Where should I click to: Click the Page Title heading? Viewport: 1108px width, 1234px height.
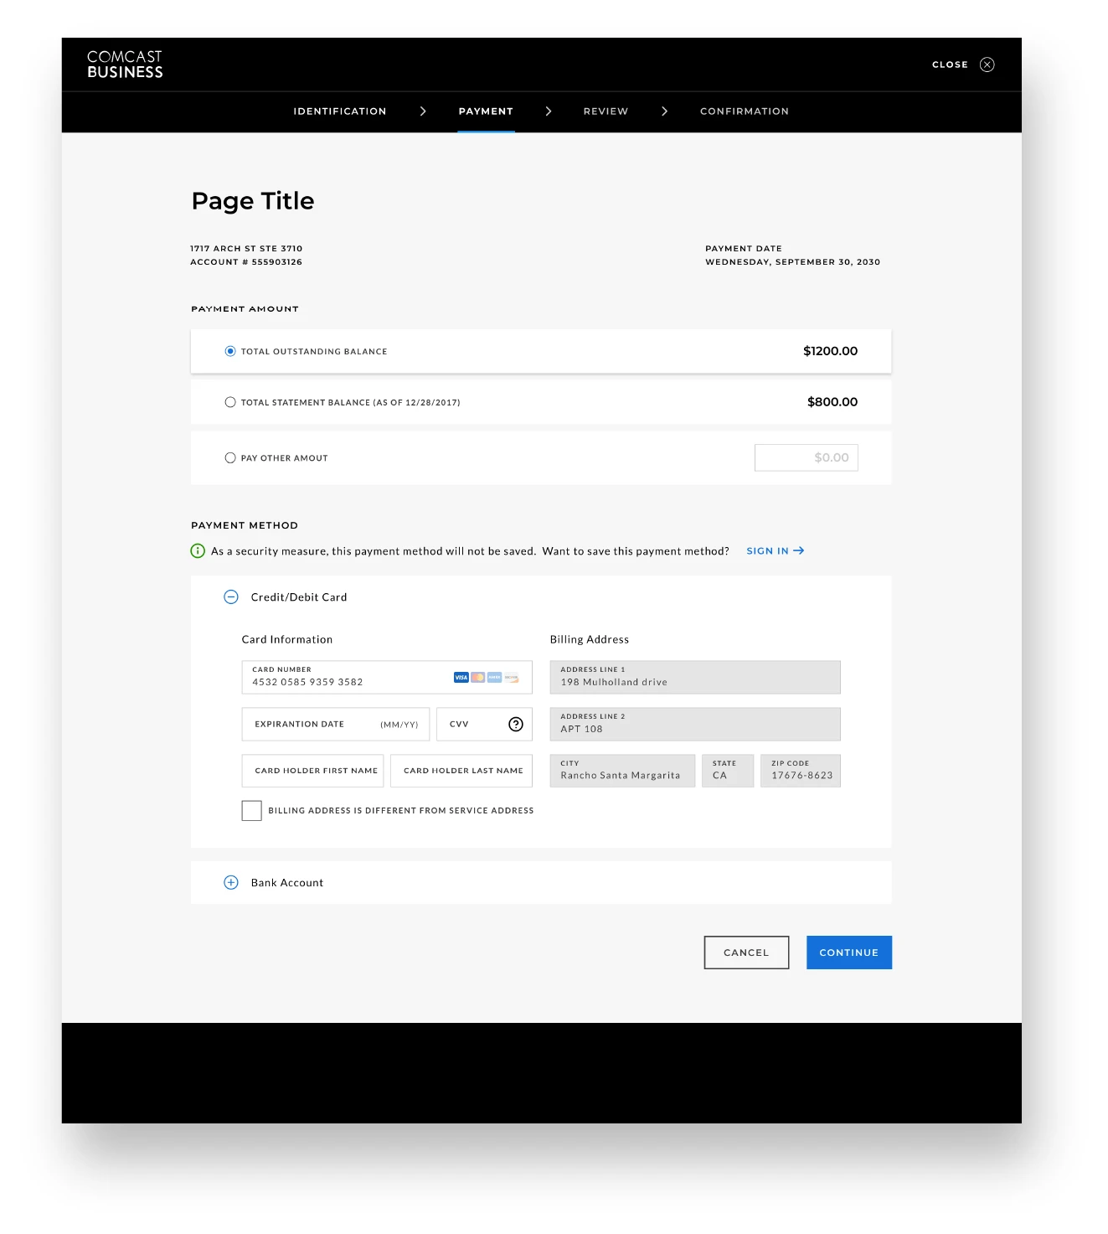[x=253, y=201]
